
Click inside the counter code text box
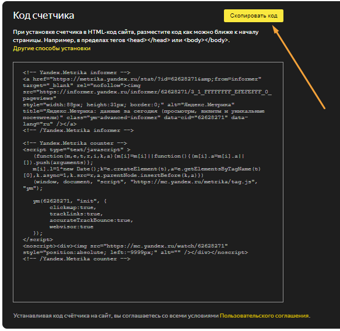click(x=148, y=182)
